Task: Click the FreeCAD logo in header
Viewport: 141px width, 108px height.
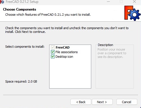Action: click(x=132, y=13)
